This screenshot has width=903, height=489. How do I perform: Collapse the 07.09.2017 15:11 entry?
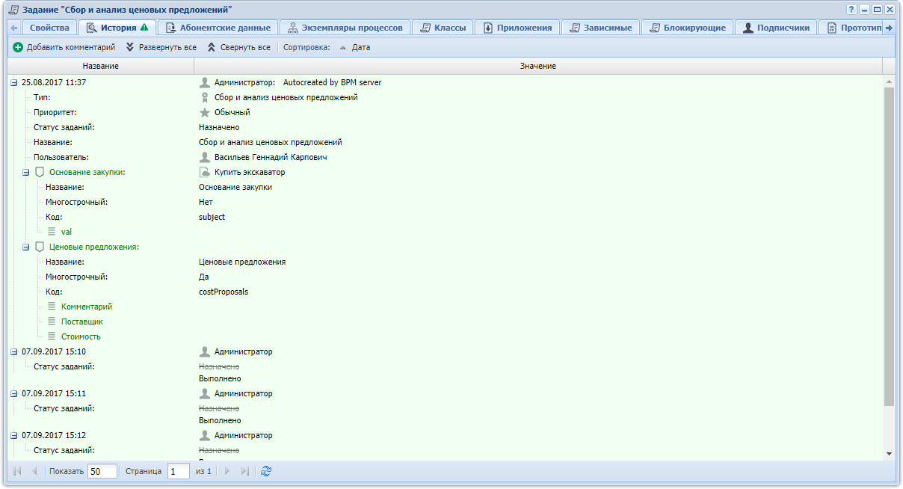(x=14, y=393)
